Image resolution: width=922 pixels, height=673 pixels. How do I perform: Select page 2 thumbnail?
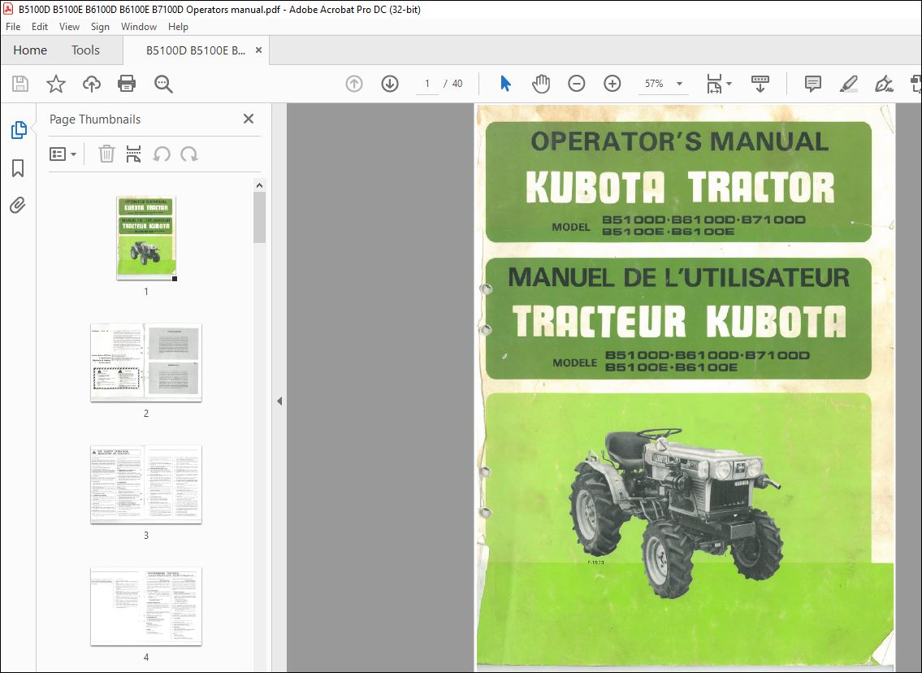point(146,363)
